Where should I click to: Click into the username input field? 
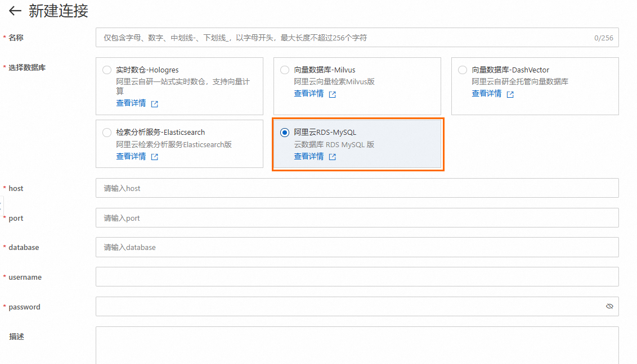pyautogui.click(x=357, y=277)
